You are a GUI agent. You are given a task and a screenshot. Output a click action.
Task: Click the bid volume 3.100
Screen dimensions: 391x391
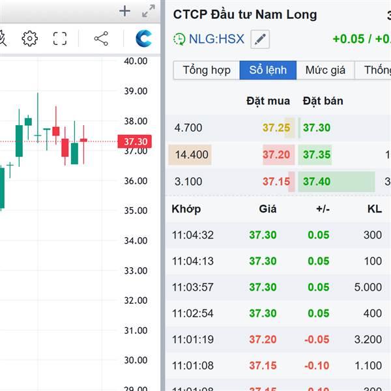[x=188, y=182]
